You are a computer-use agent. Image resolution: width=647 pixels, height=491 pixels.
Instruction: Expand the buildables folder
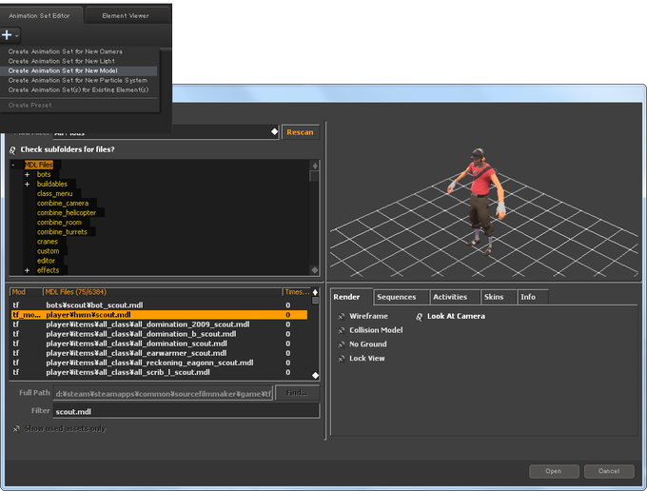tap(28, 184)
